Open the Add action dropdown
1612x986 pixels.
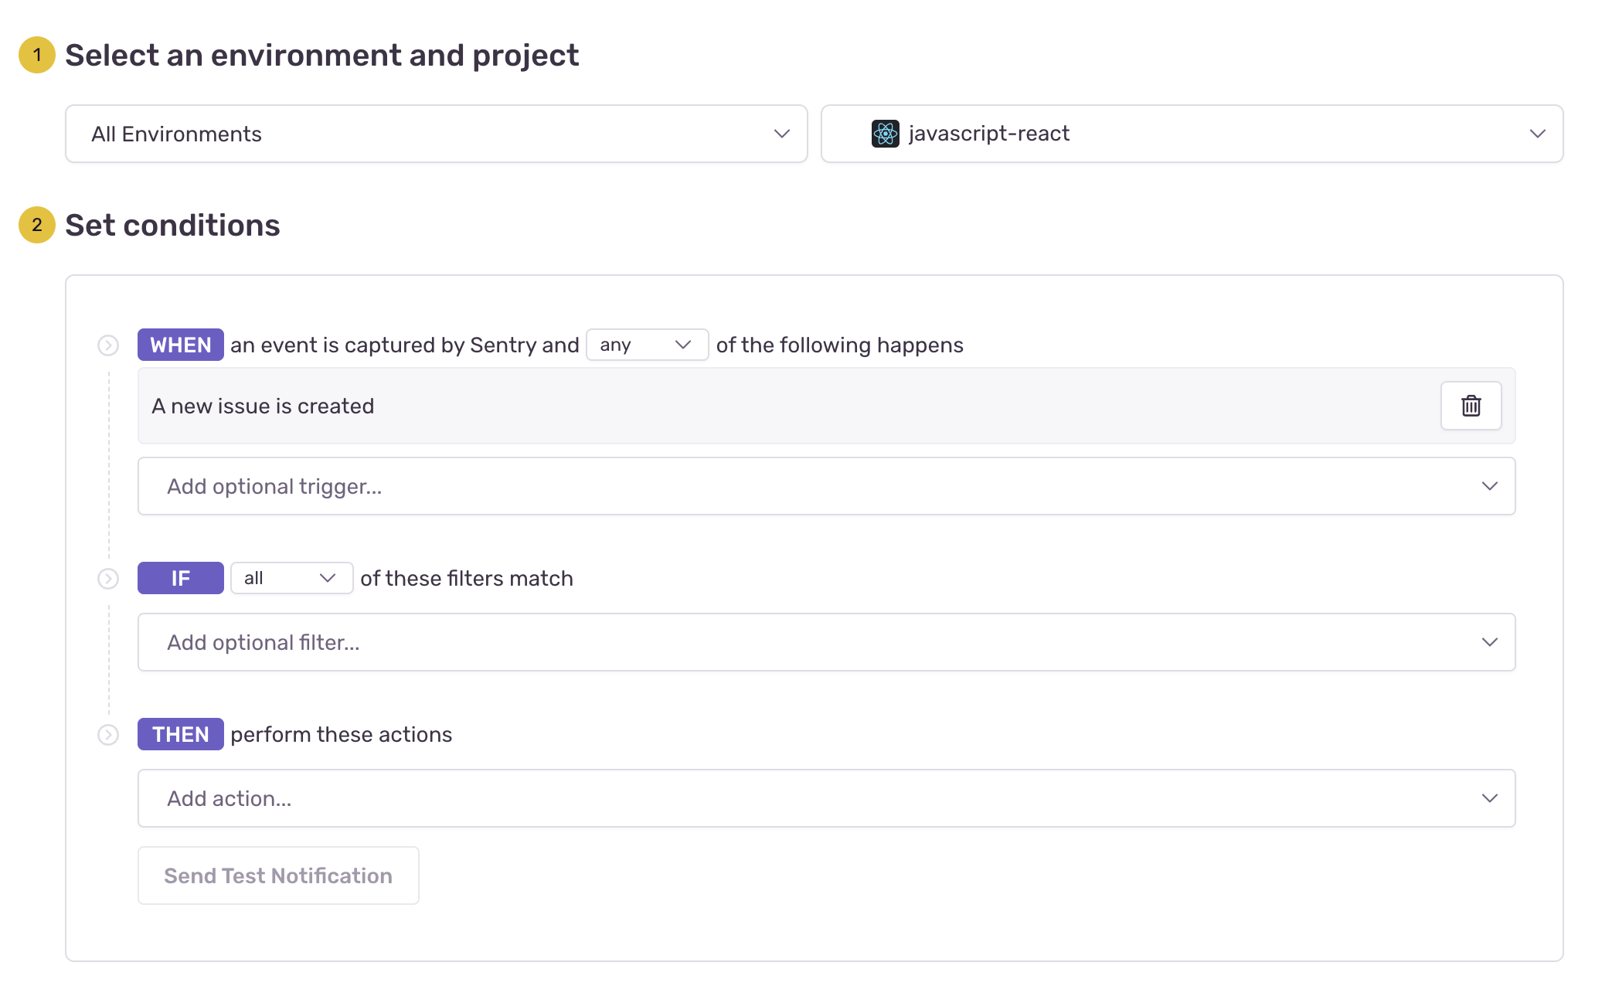825,798
